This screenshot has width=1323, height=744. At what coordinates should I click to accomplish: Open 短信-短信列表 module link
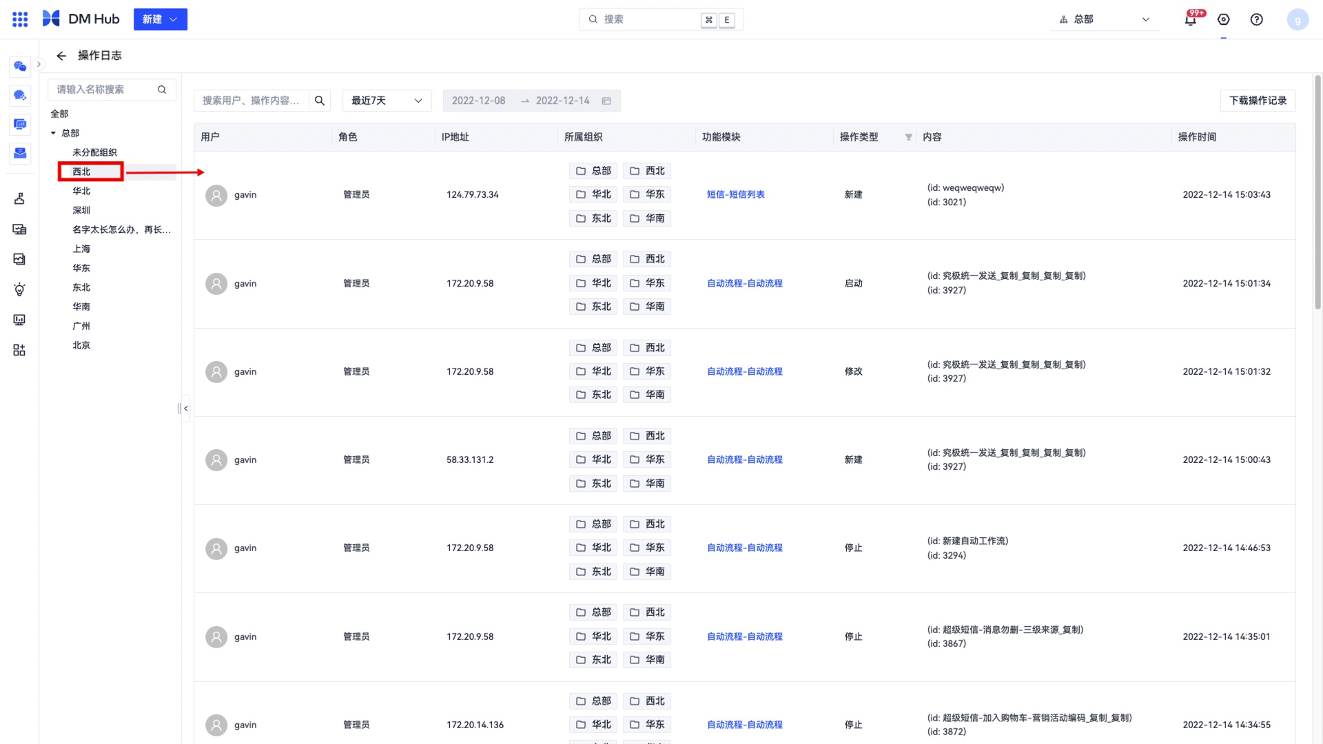(x=735, y=194)
